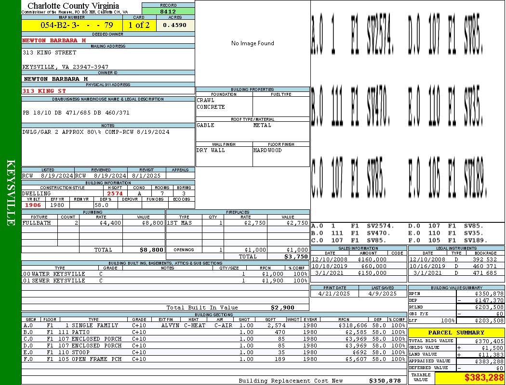The image size is (506, 385).
Task: Click sale amount $150,000
Action: pos(372,273)
